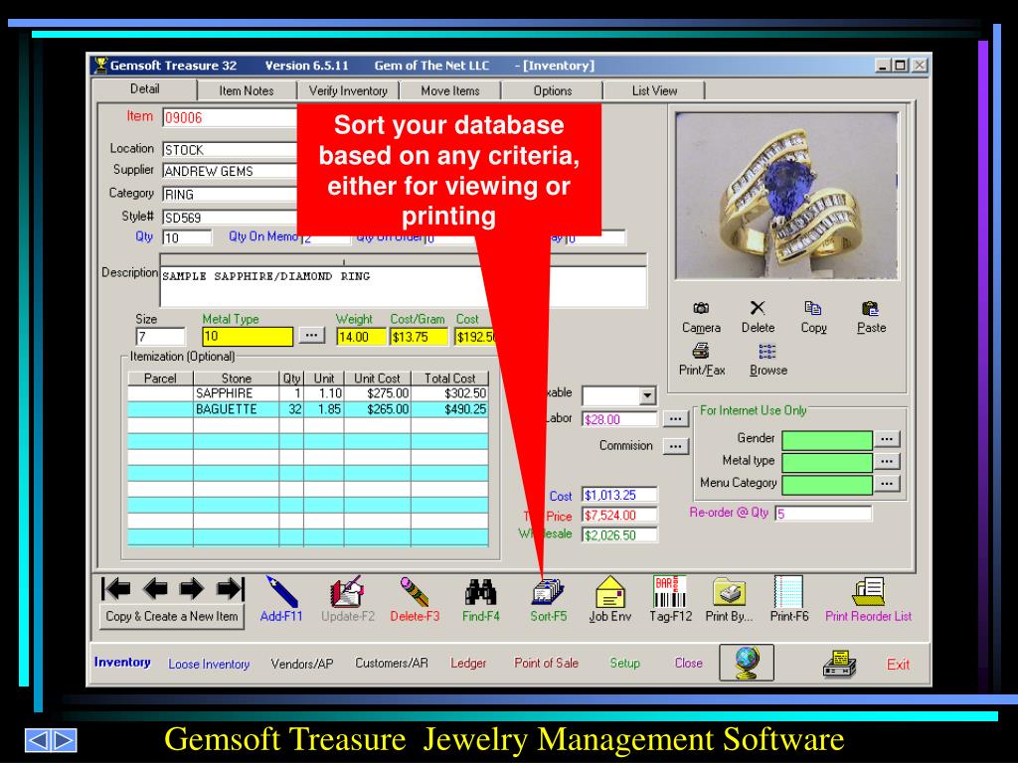Open the Menu Category ellipsis picker
1018x763 pixels.
[887, 484]
